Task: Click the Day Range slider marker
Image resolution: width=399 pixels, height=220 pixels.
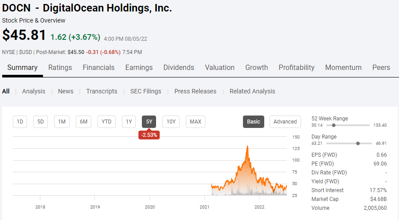Action: (358, 143)
